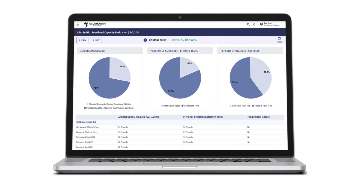Screen dimensions: 360x188
Task: Click the Sit/Stand Timer clock icon
Action: pos(145,40)
